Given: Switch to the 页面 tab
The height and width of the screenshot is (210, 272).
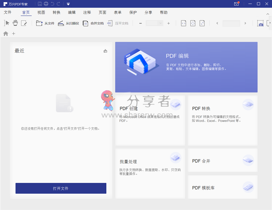Looking at the screenshot, I should (x=102, y=12).
